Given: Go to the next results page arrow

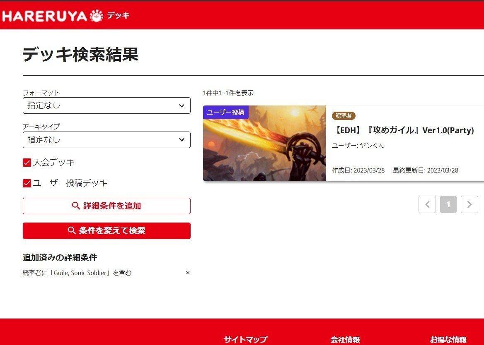Looking at the screenshot, I should [469, 204].
